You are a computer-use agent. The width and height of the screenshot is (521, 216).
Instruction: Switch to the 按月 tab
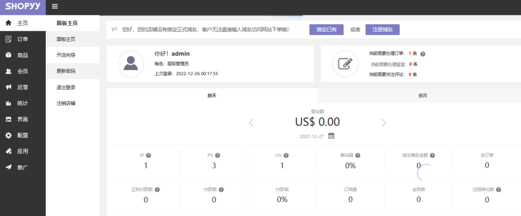coord(423,95)
